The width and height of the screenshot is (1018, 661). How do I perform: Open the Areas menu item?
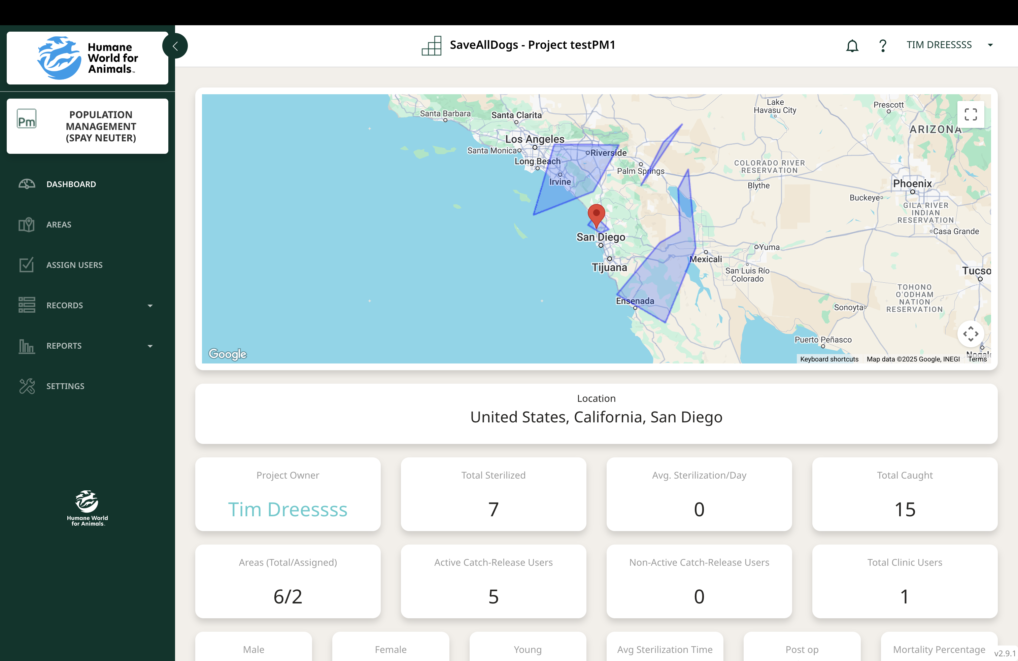[59, 224]
